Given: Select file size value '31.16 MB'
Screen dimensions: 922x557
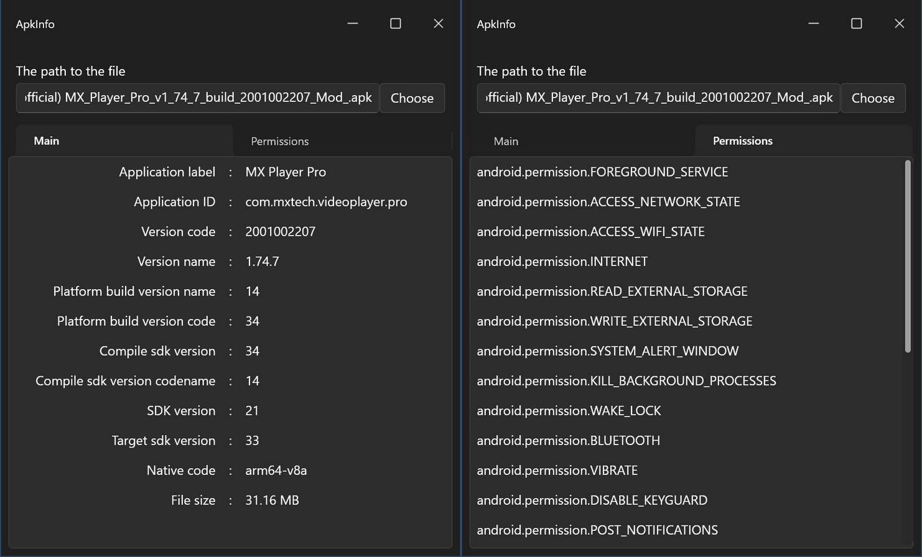Looking at the screenshot, I should pos(272,500).
